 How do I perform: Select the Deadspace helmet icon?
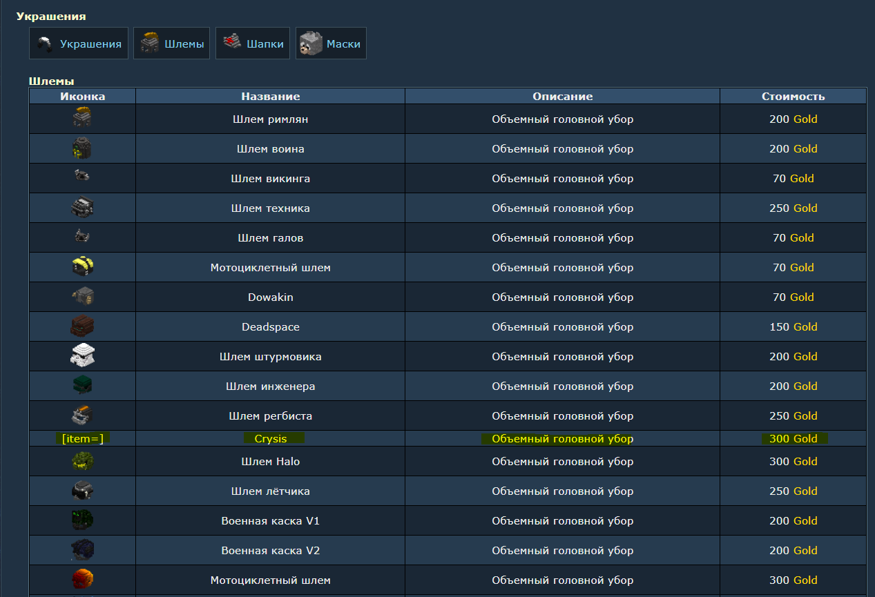(x=82, y=326)
